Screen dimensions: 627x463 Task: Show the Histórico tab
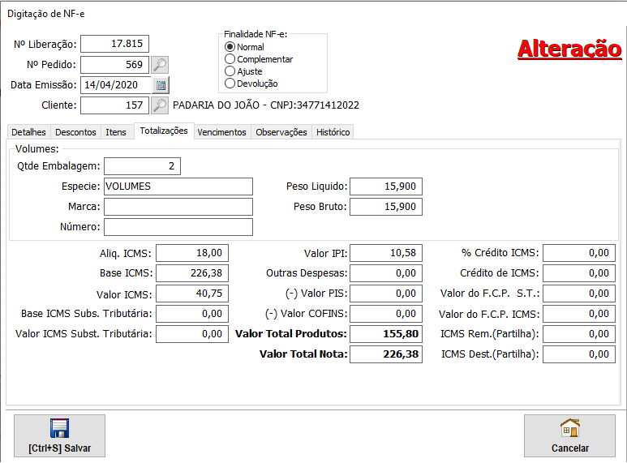(x=333, y=132)
